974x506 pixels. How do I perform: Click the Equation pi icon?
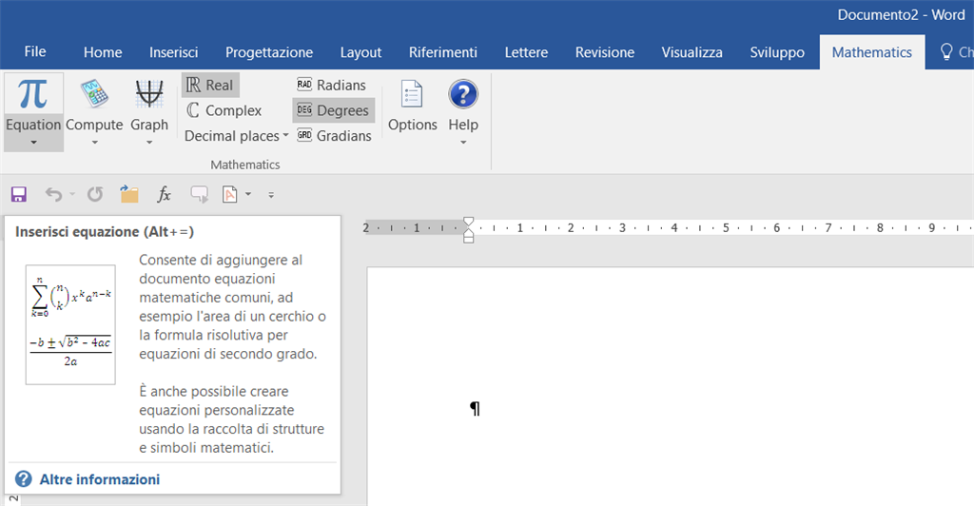coord(33,94)
